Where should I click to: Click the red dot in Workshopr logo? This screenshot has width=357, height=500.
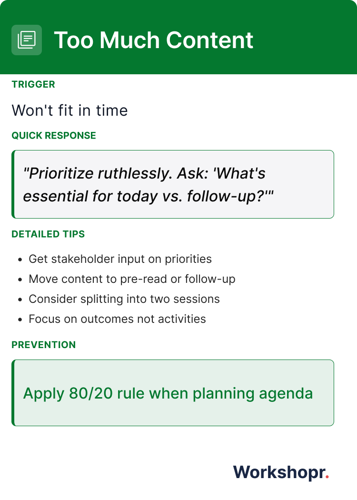327,478
